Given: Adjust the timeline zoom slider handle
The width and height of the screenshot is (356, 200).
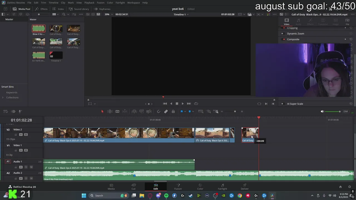Looking at the screenshot, I should click(x=235, y=112).
